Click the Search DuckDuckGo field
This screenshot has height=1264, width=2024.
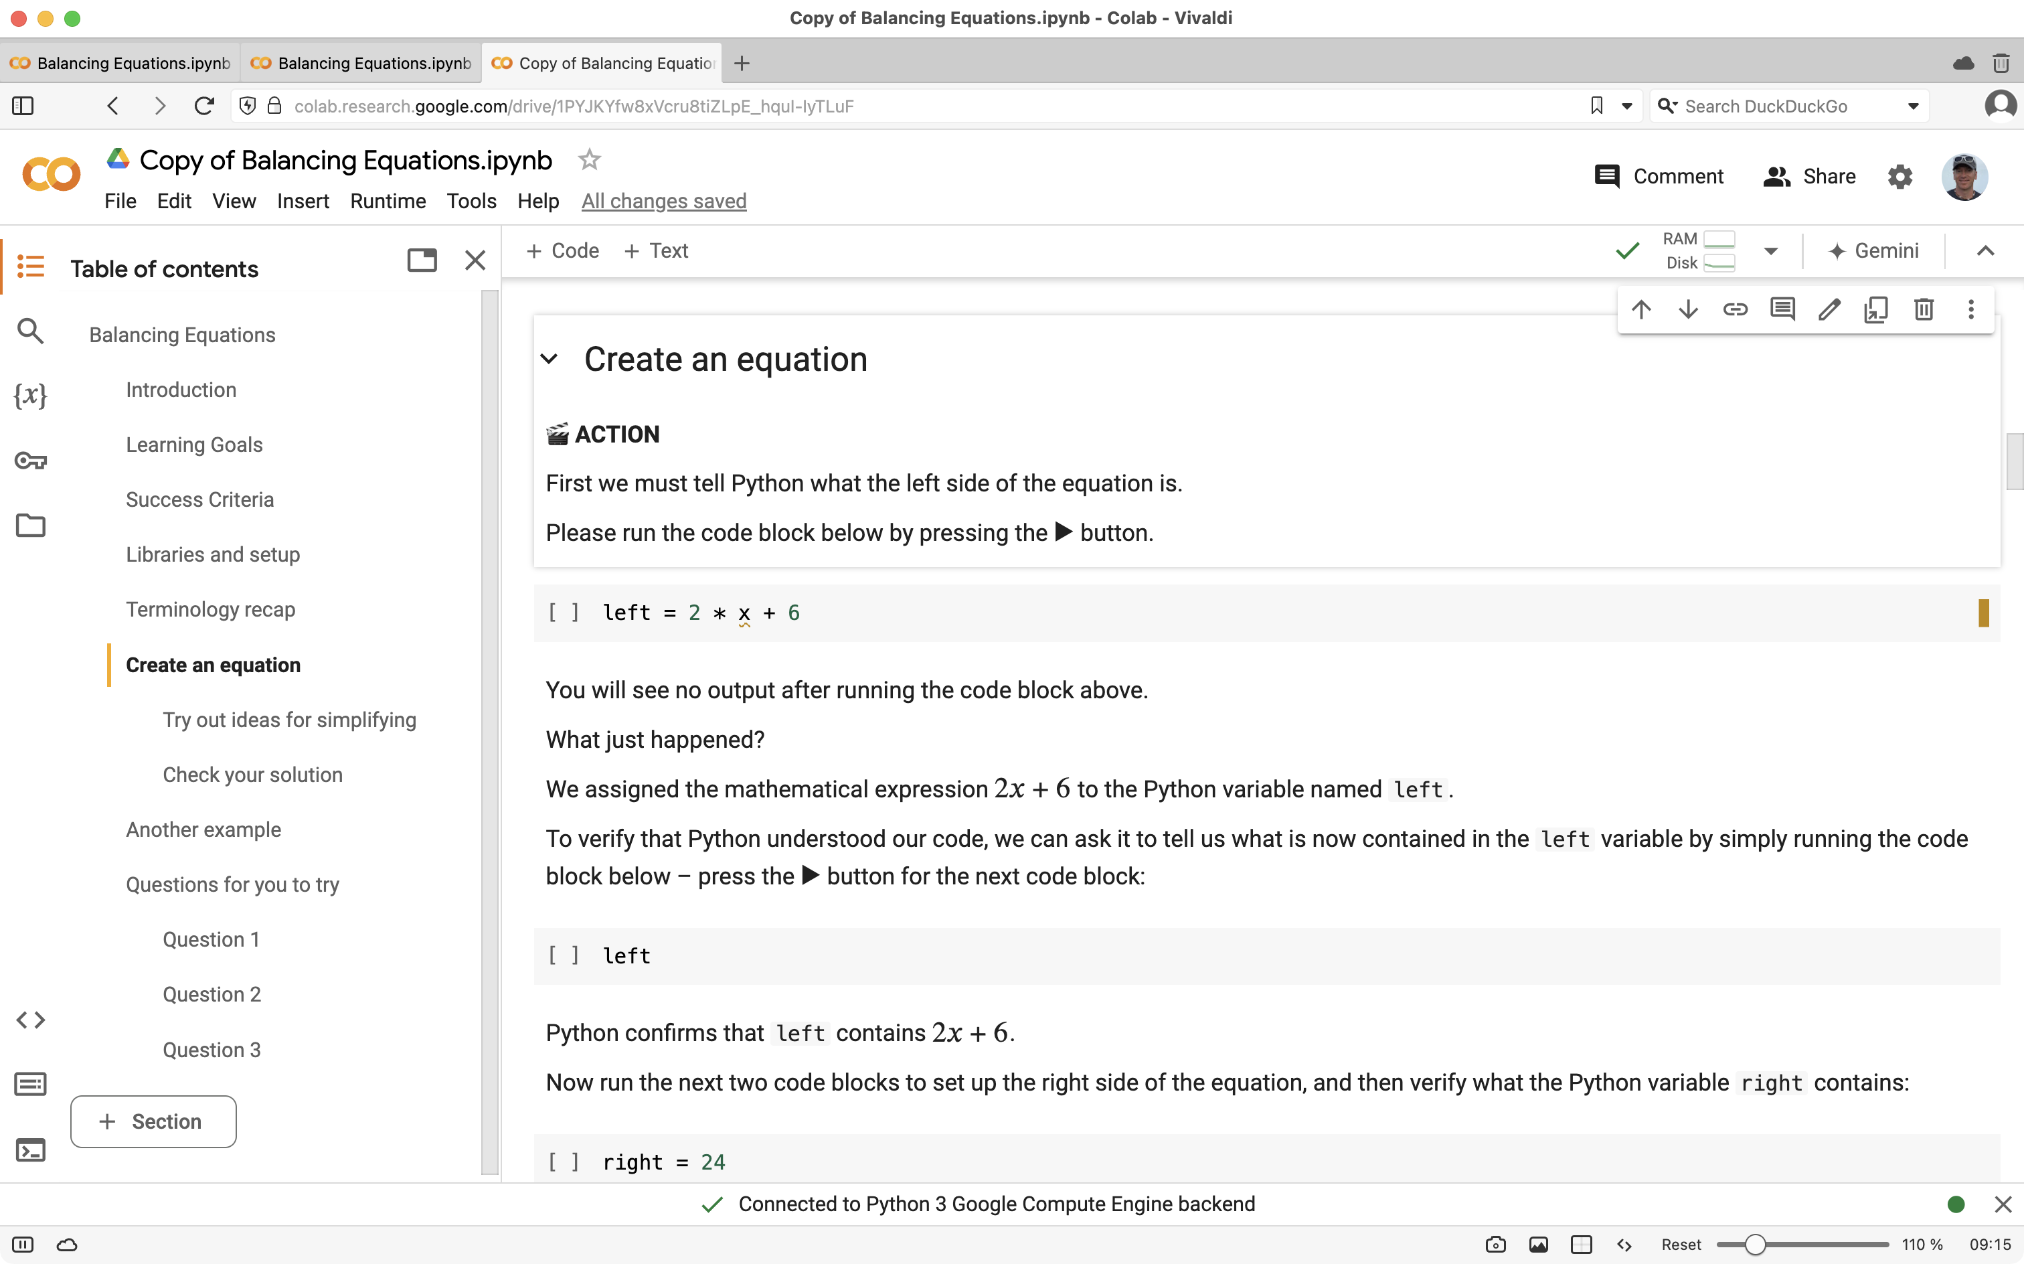(1788, 106)
